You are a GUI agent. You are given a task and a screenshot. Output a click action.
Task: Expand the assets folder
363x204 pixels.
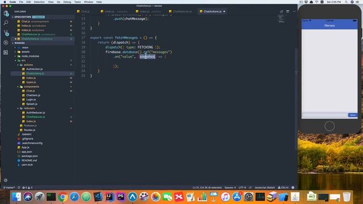click(x=26, y=52)
